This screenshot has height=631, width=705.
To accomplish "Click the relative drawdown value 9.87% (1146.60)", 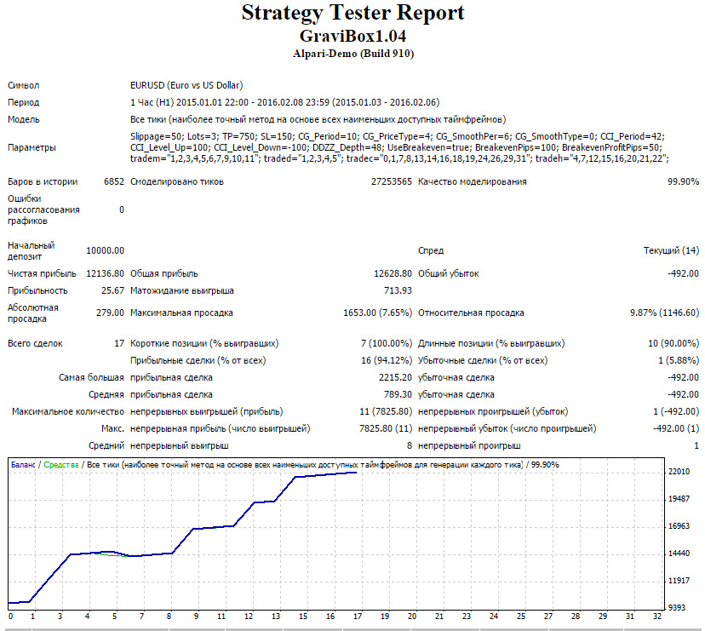I will click(x=664, y=313).
